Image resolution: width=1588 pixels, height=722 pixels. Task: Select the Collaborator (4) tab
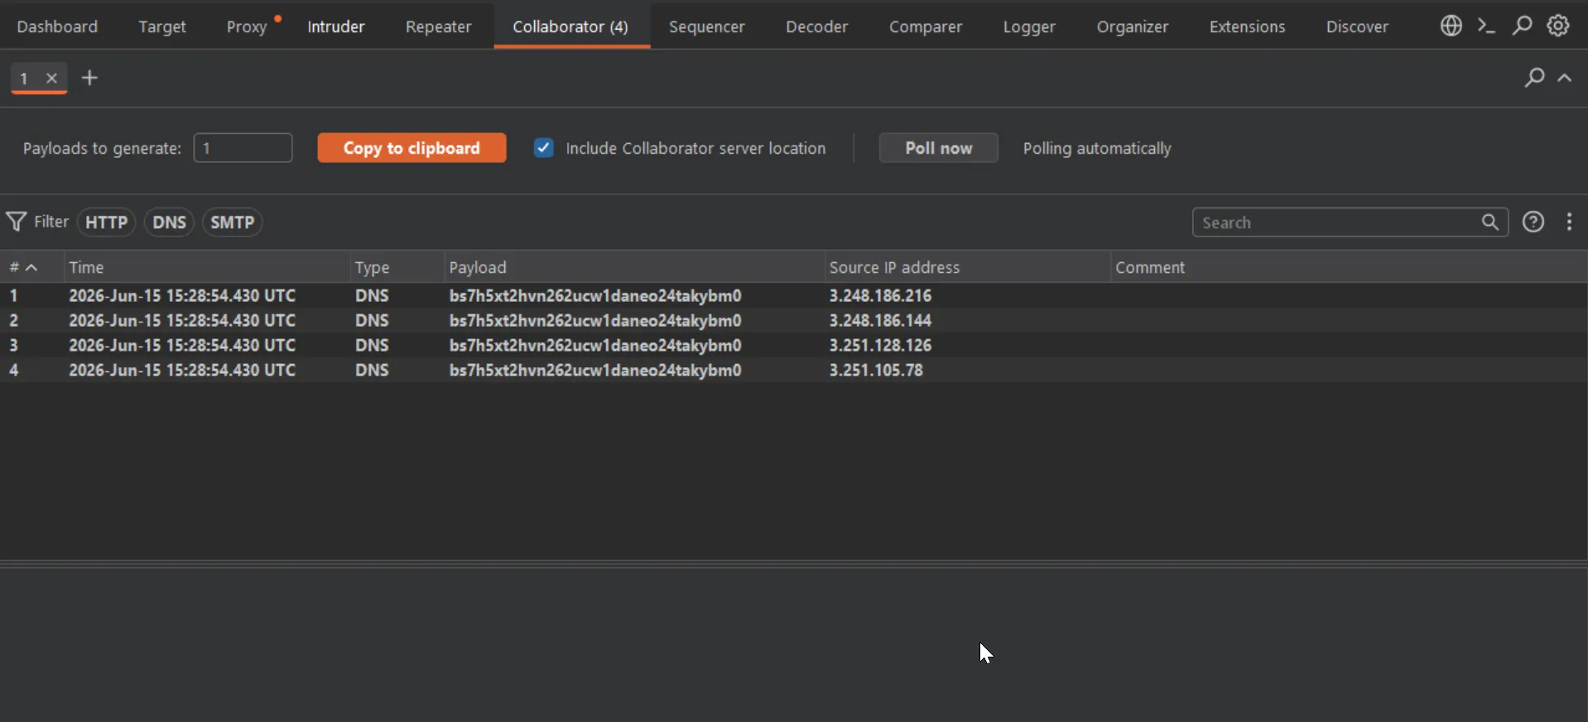570,26
